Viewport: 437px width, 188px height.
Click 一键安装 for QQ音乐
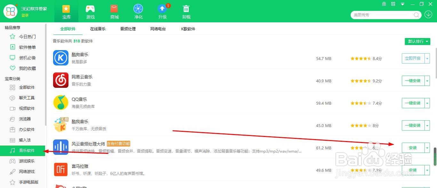click(413, 103)
